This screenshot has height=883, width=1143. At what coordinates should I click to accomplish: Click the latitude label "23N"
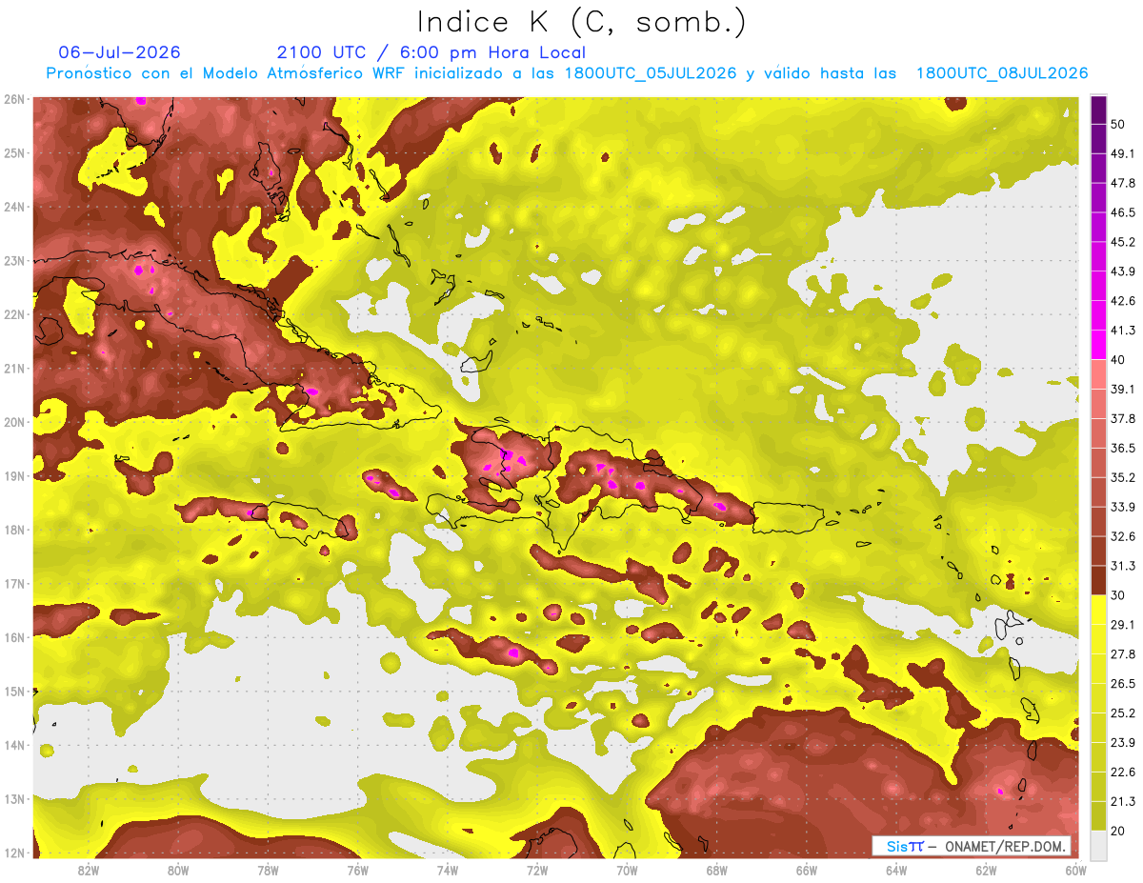[x=14, y=261]
